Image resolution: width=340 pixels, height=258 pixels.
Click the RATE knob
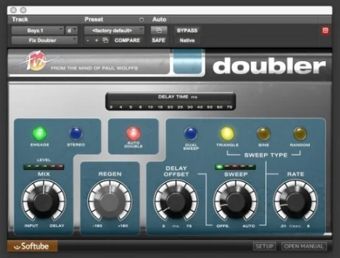[295, 201]
